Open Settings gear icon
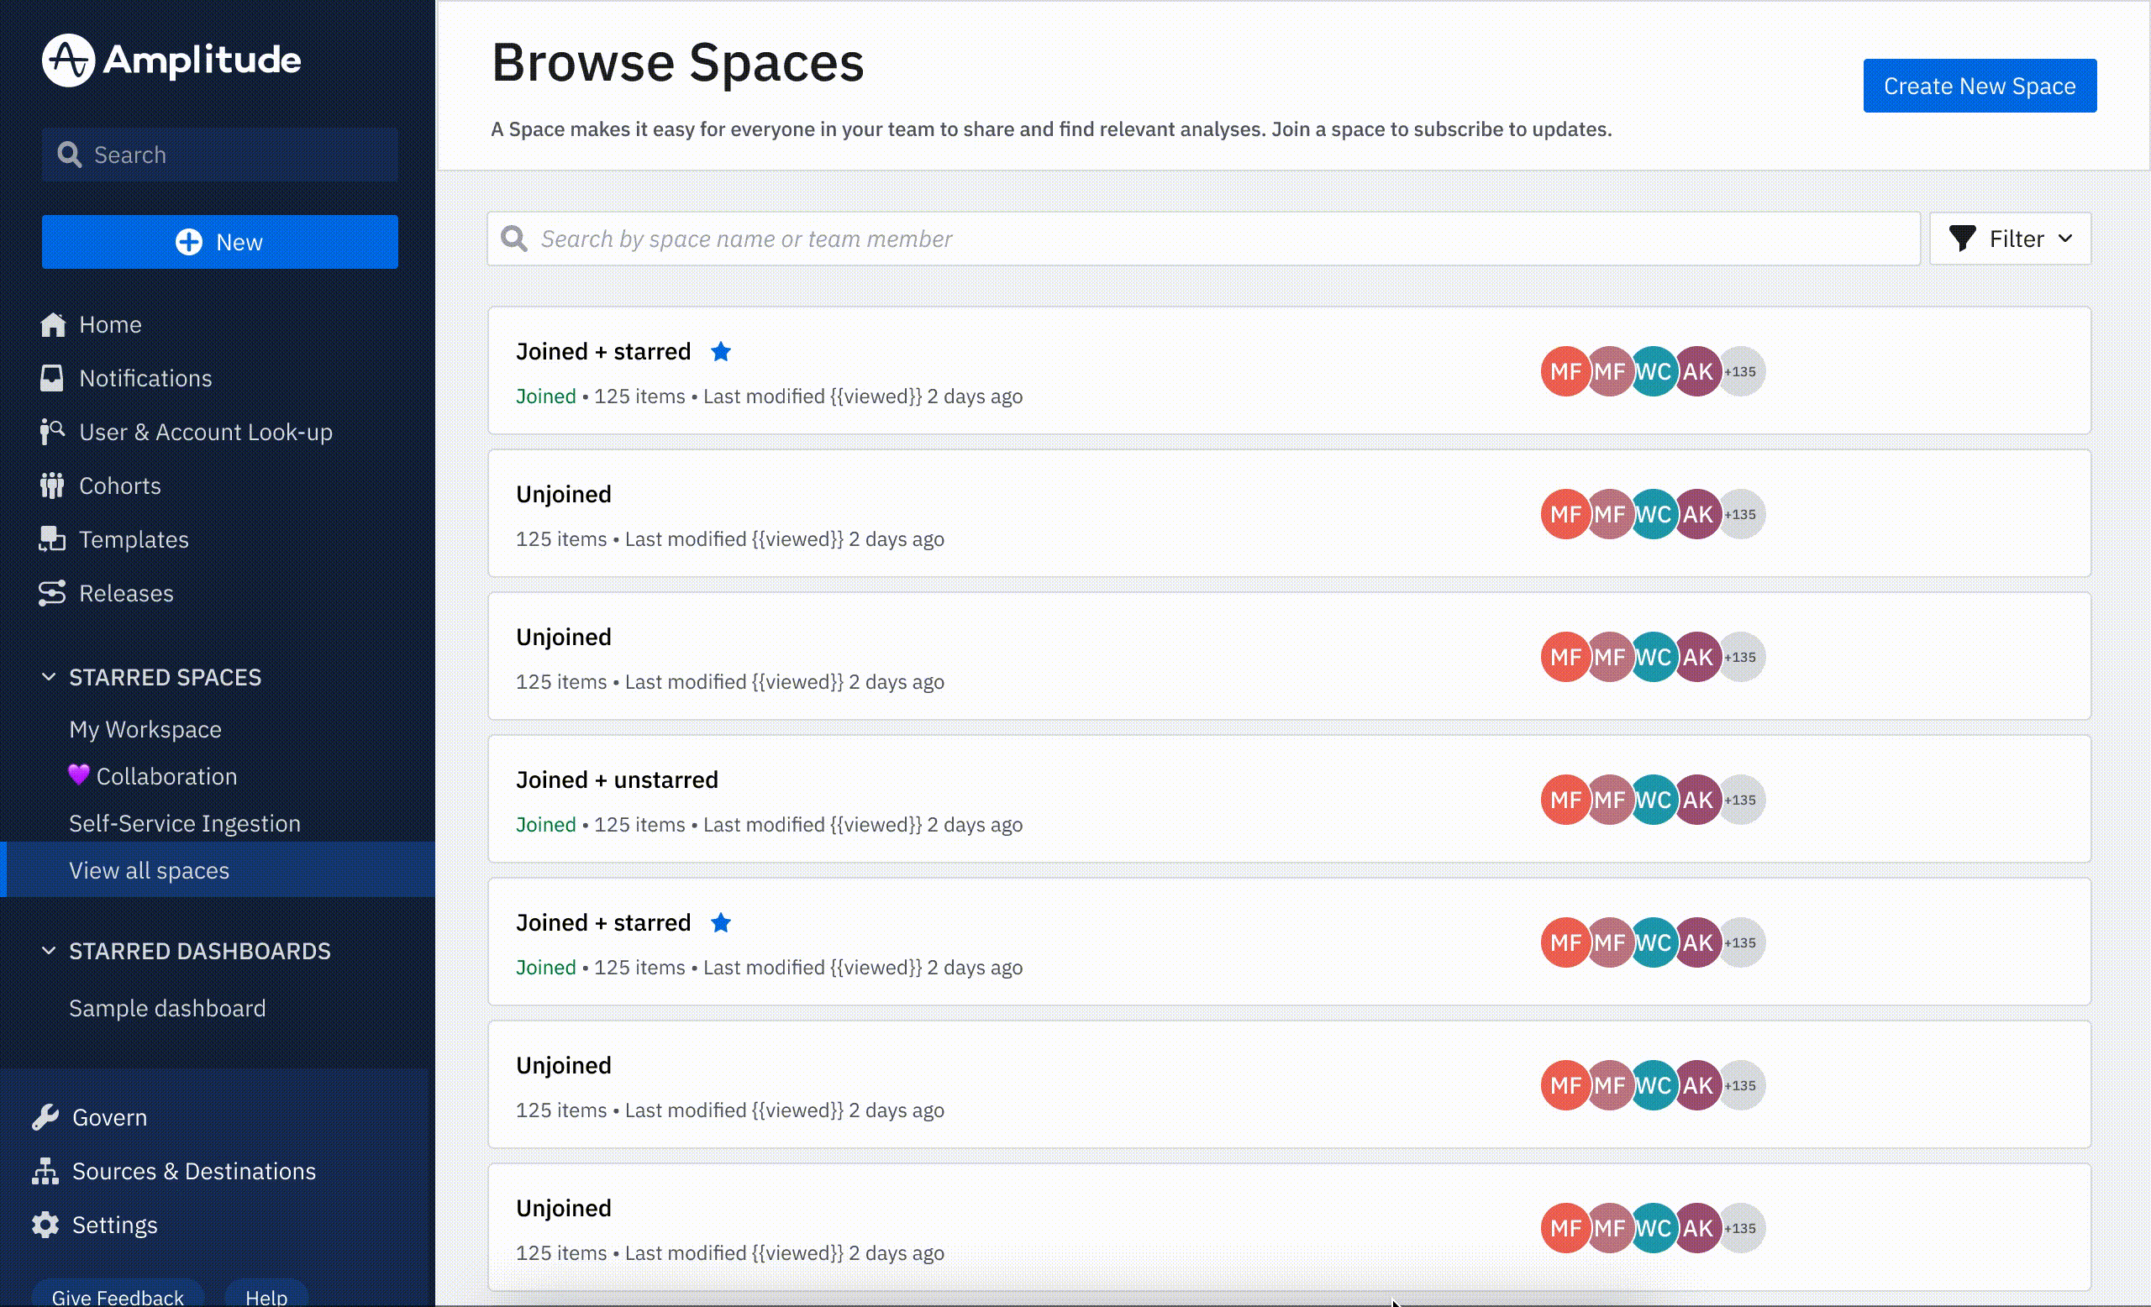 (45, 1225)
